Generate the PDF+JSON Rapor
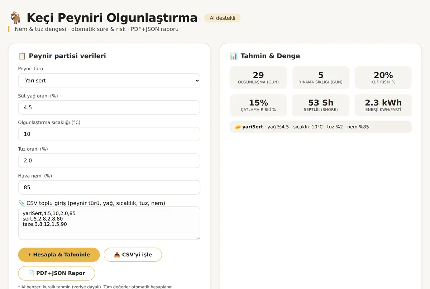Viewport: 430px width, 289px height. 57,273
